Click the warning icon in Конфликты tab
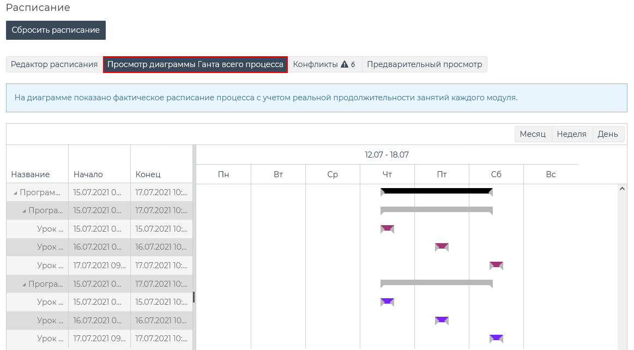This screenshot has width=634, height=350. (x=344, y=64)
